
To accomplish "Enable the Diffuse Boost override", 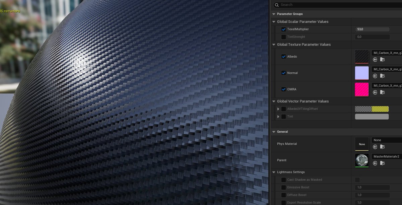I will coord(284,195).
